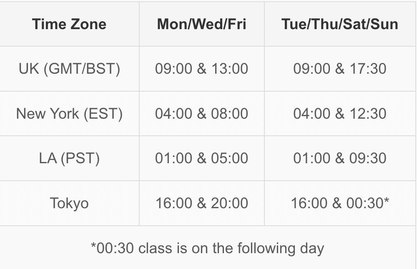
Task: Click the footnote about the 00:30 class
Action: click(207, 248)
